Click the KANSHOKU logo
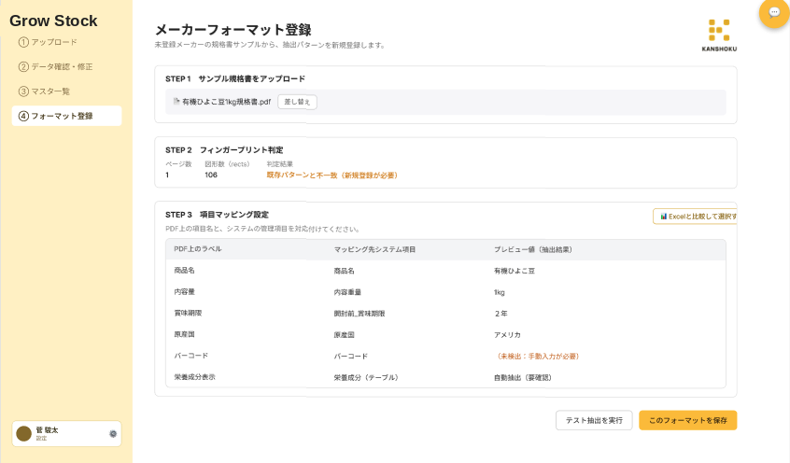 click(x=719, y=35)
